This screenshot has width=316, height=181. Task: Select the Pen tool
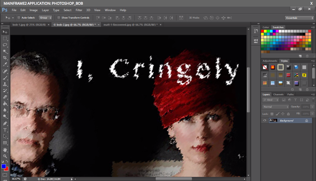[5, 123]
